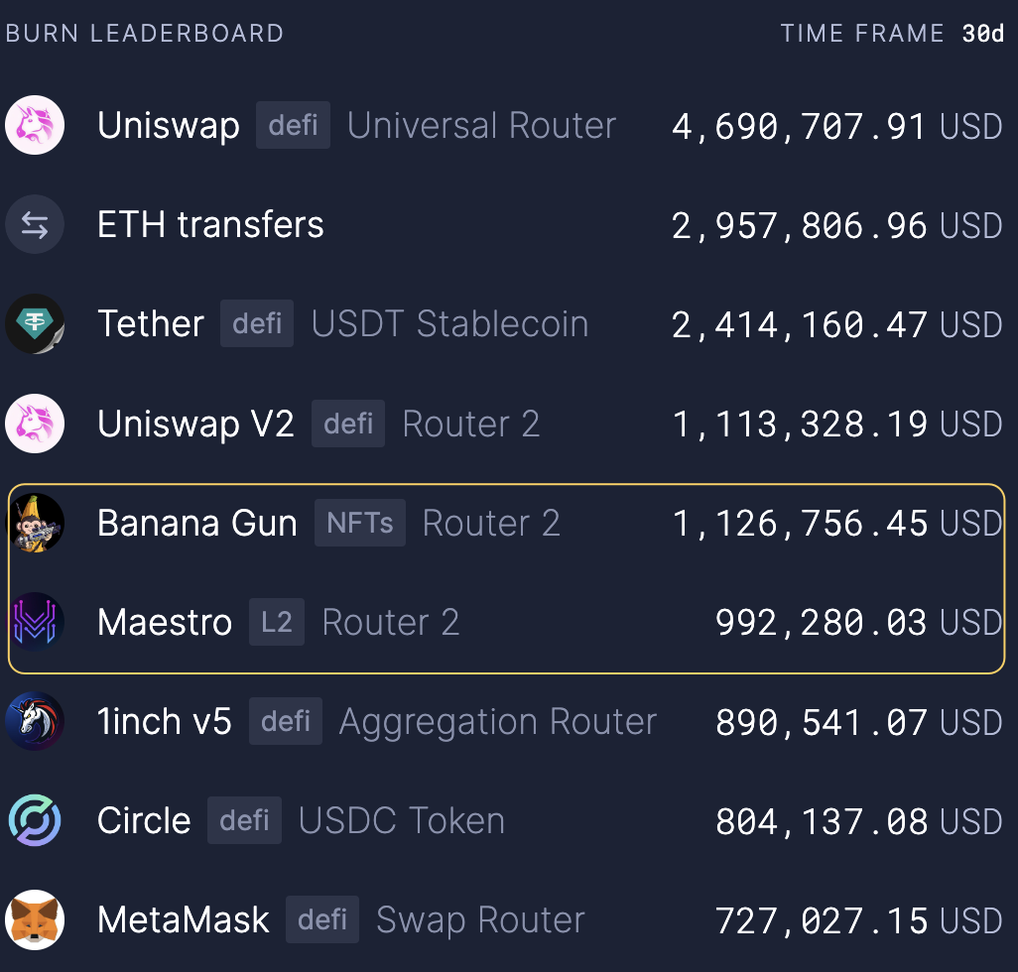Select the ETH transfers arrows icon
1018x972 pixels.
tap(35, 224)
